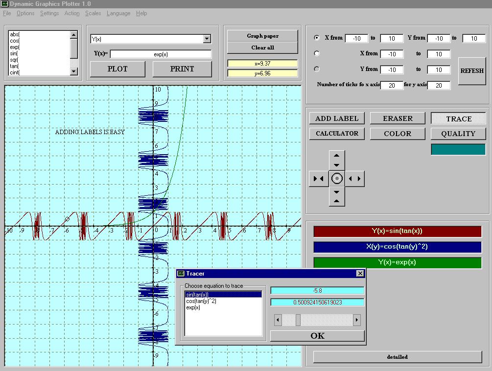Click the vertical compress arrows button
The height and width of the screenshot is (371, 492).
click(x=336, y=197)
